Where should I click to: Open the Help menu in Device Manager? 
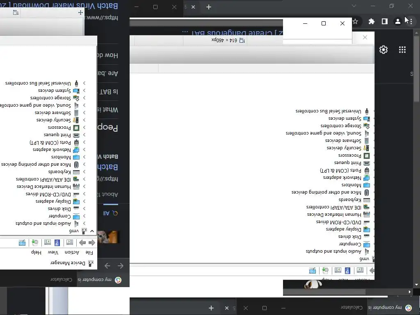[x=36, y=252]
